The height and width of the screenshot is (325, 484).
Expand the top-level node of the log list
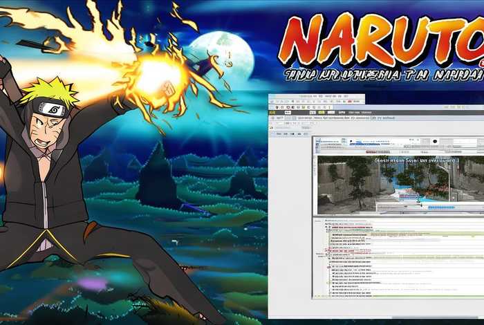tap(326, 220)
